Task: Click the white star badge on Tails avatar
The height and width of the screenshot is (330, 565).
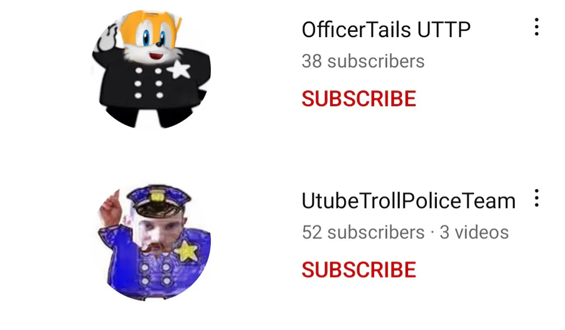Action: point(179,70)
